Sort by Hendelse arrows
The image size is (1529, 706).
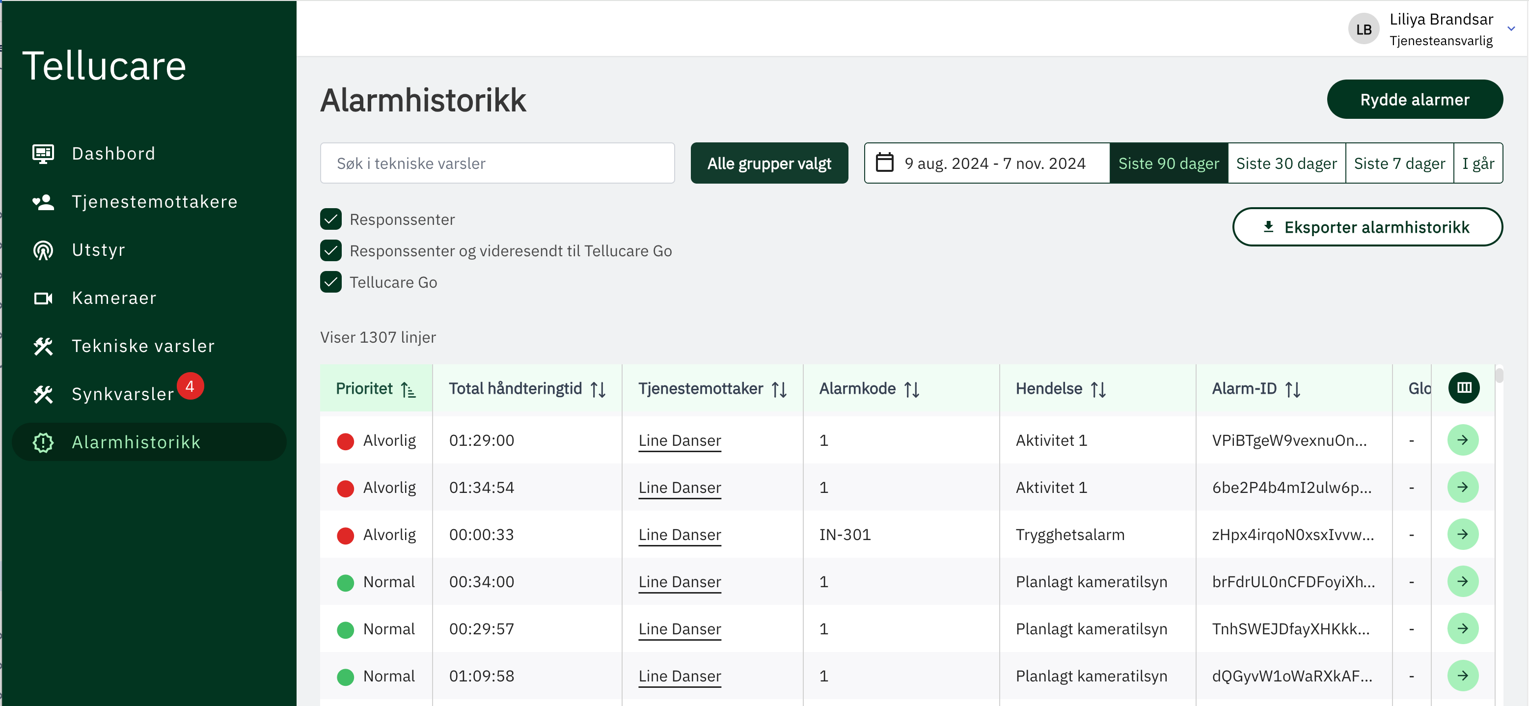[1098, 389]
